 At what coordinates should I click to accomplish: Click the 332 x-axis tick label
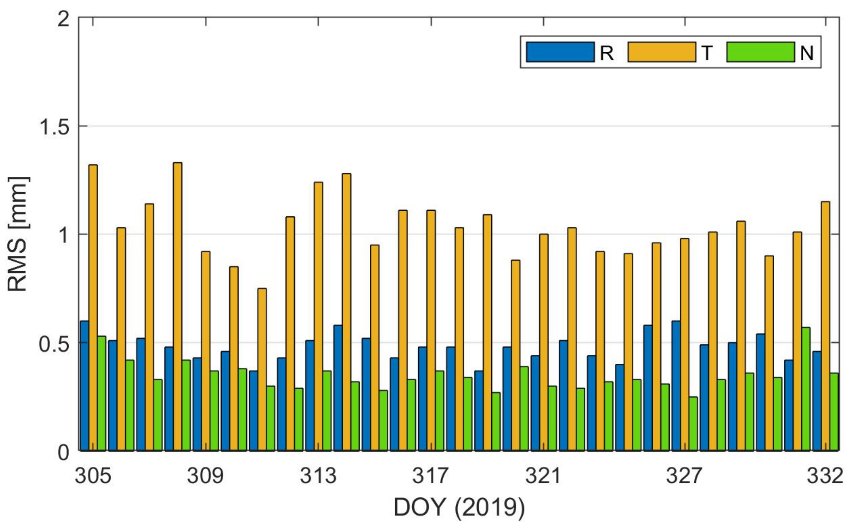(825, 476)
